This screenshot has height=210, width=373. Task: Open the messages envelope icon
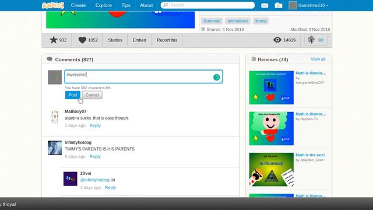tap(265, 5)
